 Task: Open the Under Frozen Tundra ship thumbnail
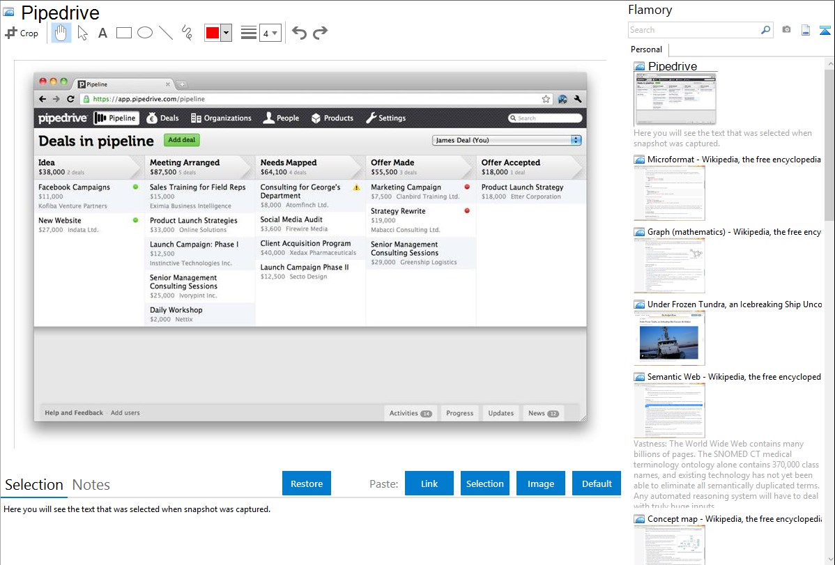(669, 338)
